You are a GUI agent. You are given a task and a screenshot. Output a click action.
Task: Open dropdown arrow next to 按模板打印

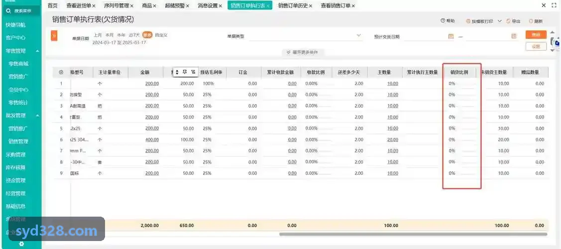click(499, 21)
